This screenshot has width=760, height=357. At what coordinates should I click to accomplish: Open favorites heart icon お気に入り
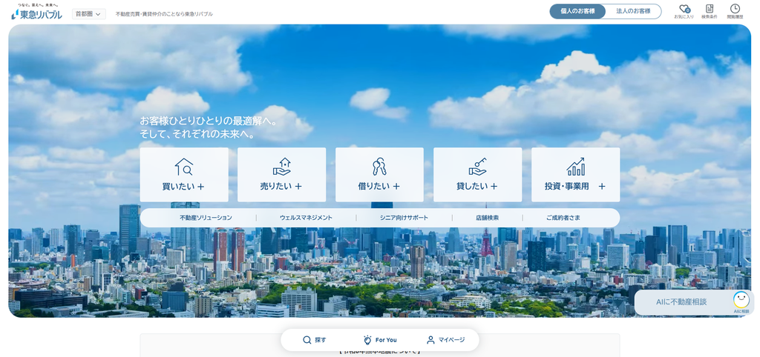(x=684, y=12)
